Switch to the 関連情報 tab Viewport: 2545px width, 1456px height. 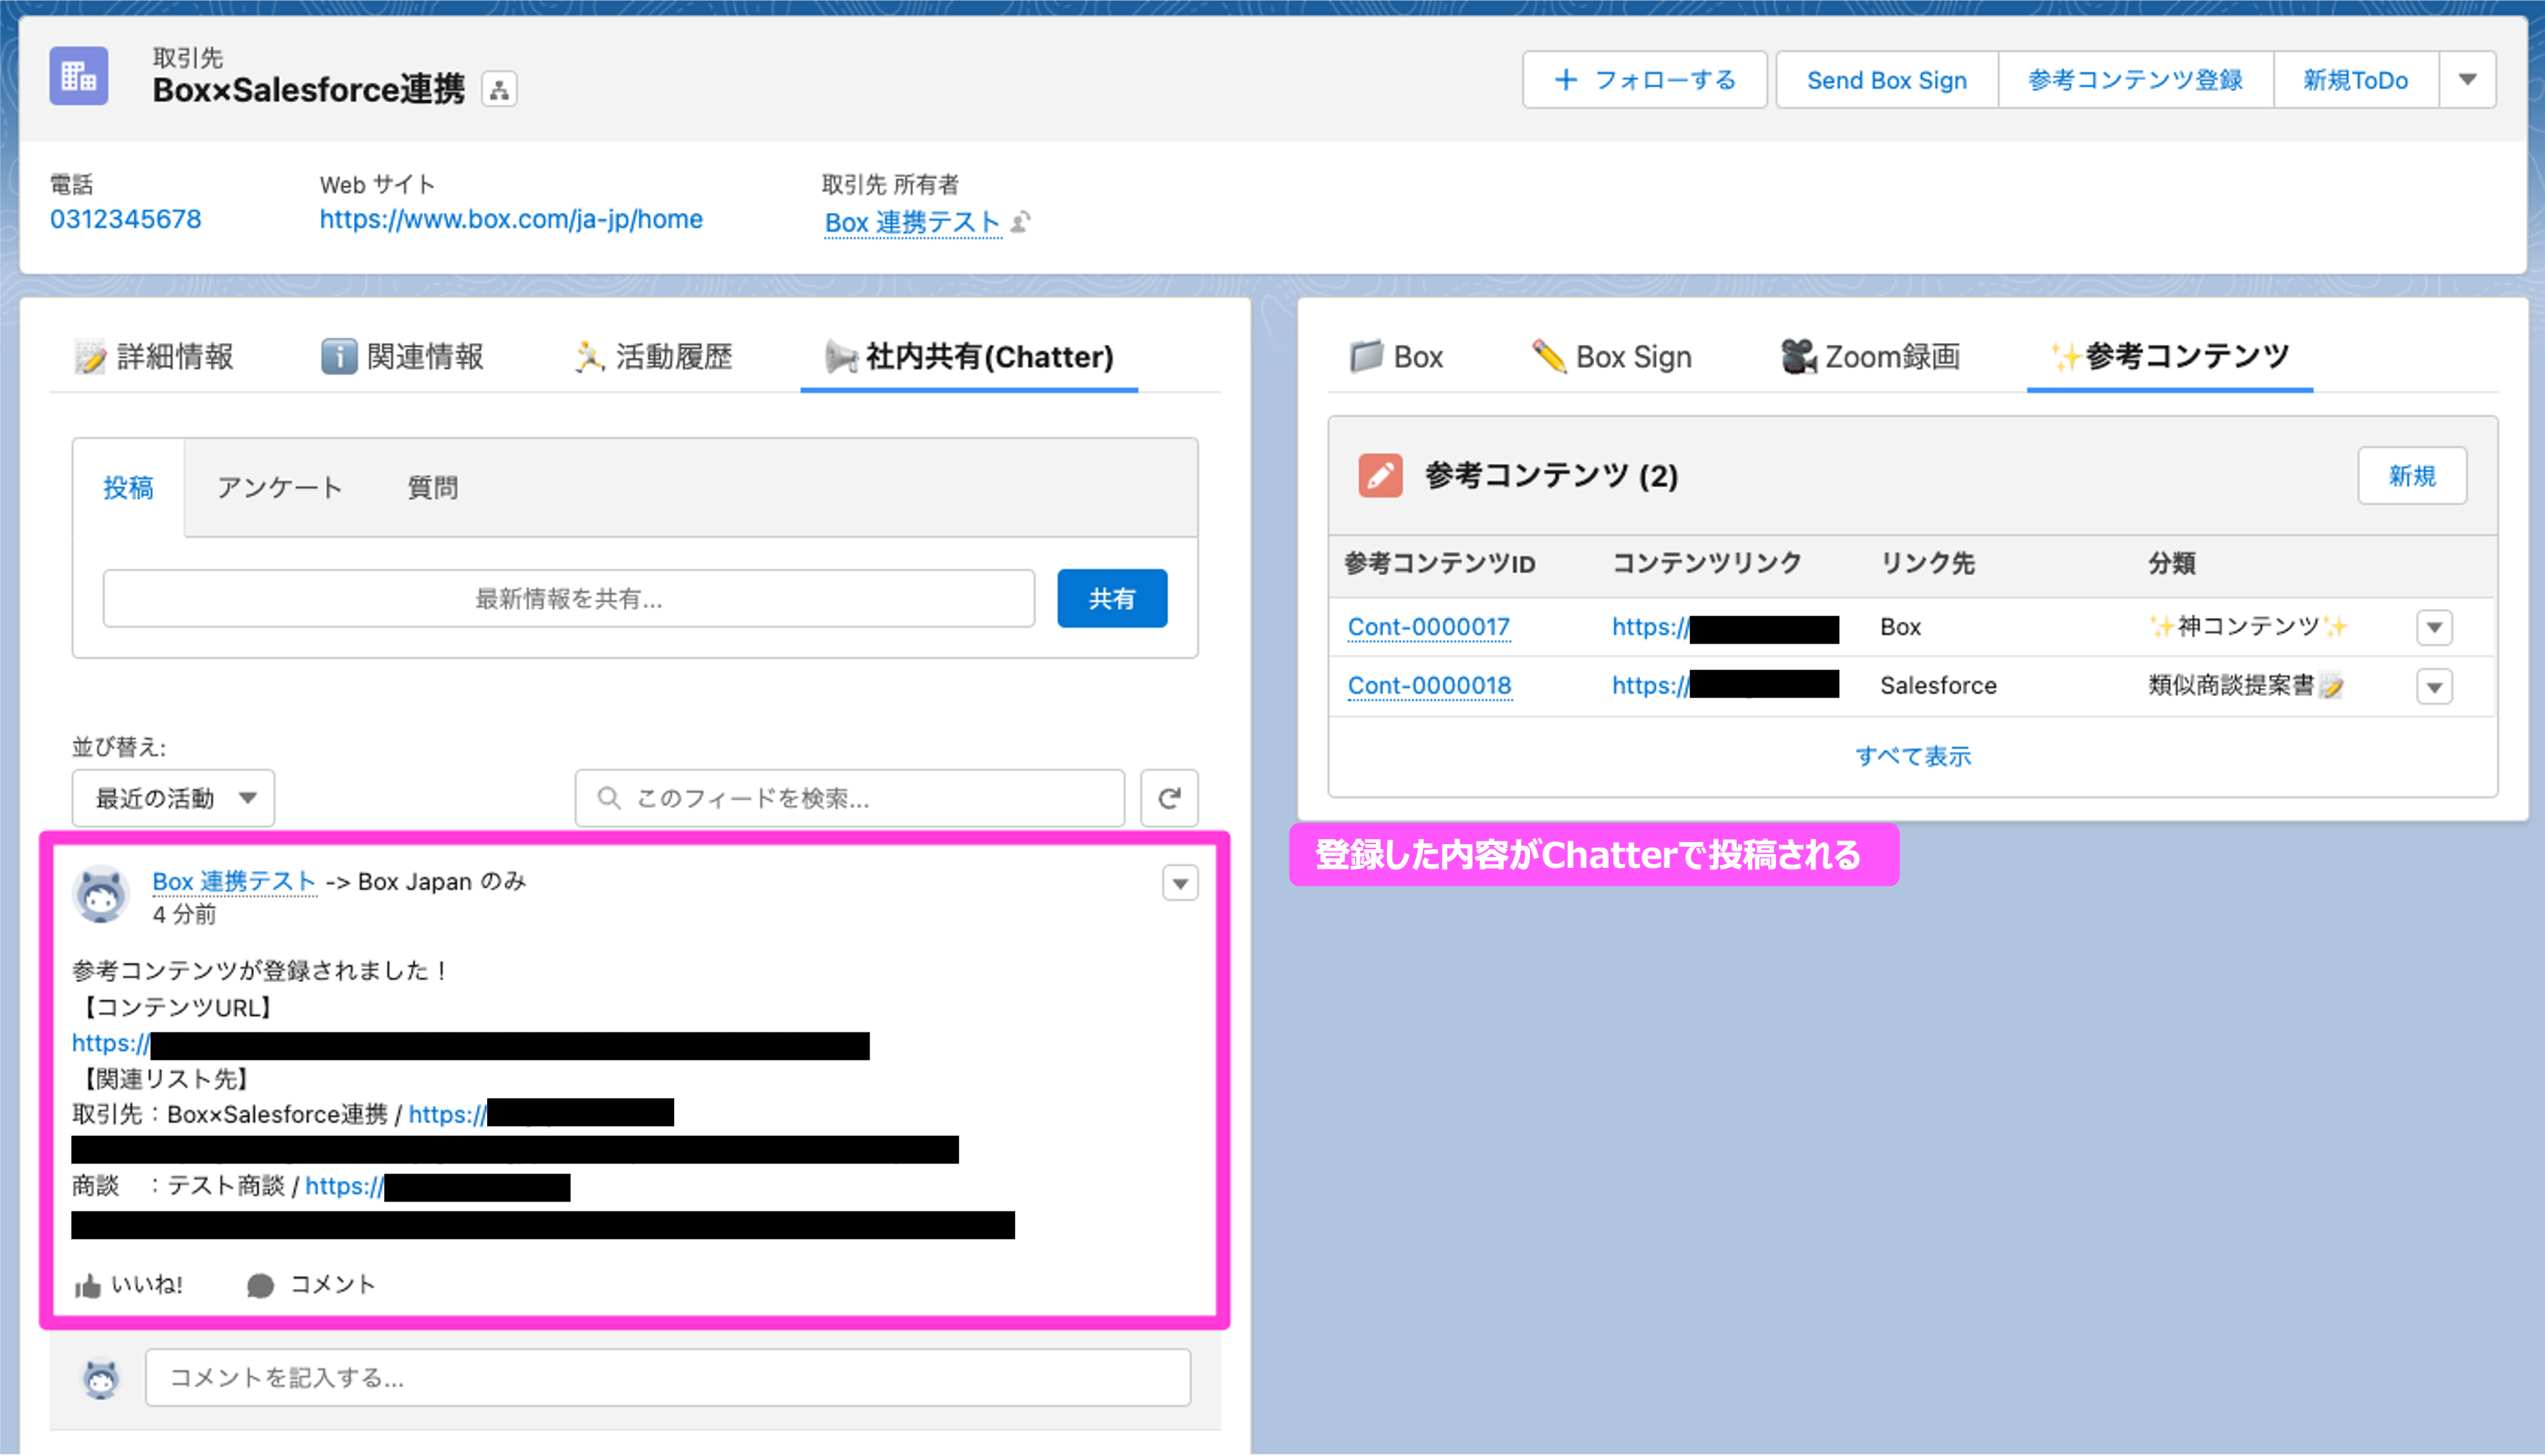point(402,357)
